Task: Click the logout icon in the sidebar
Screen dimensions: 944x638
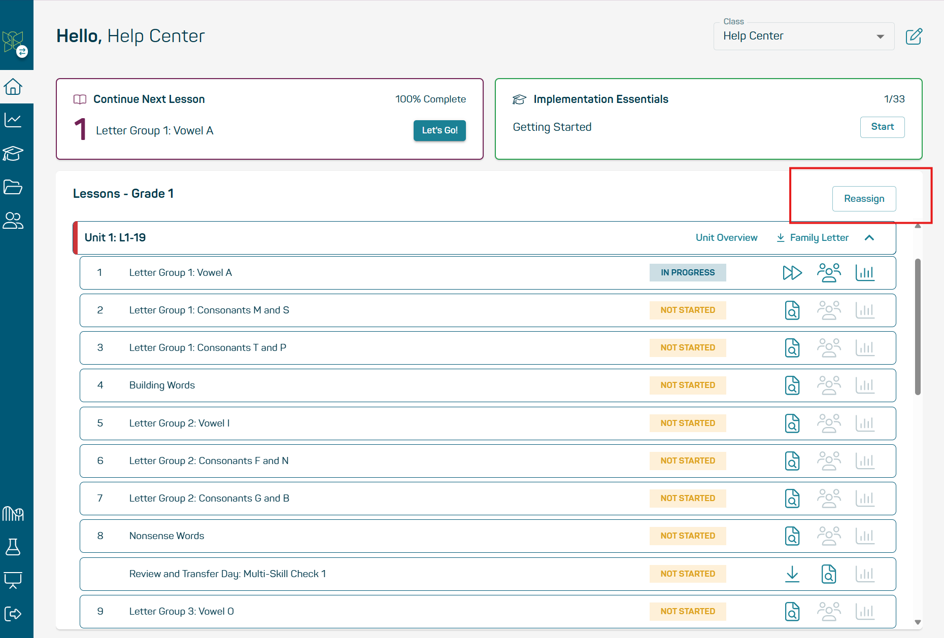Action: (x=13, y=614)
